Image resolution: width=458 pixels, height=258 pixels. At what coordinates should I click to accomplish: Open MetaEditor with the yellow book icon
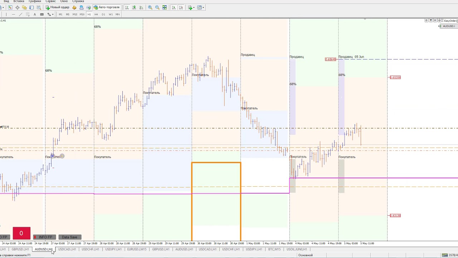74,7
